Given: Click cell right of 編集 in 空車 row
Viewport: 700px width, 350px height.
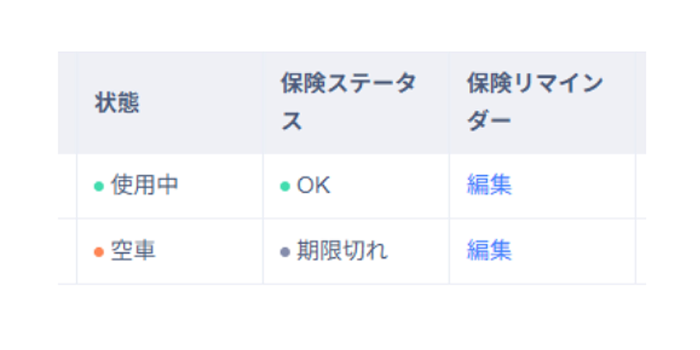Looking at the screenshot, I should click(x=641, y=251).
